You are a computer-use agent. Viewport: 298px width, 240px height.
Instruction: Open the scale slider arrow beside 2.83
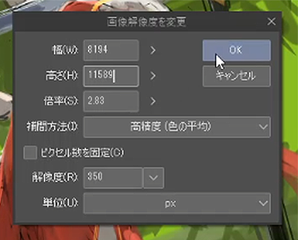153,101
